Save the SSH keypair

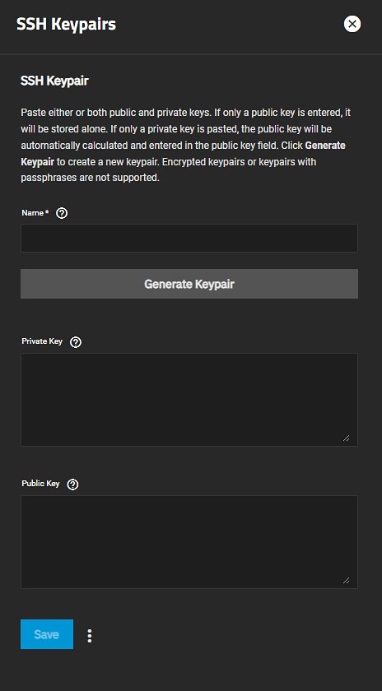[47, 634]
